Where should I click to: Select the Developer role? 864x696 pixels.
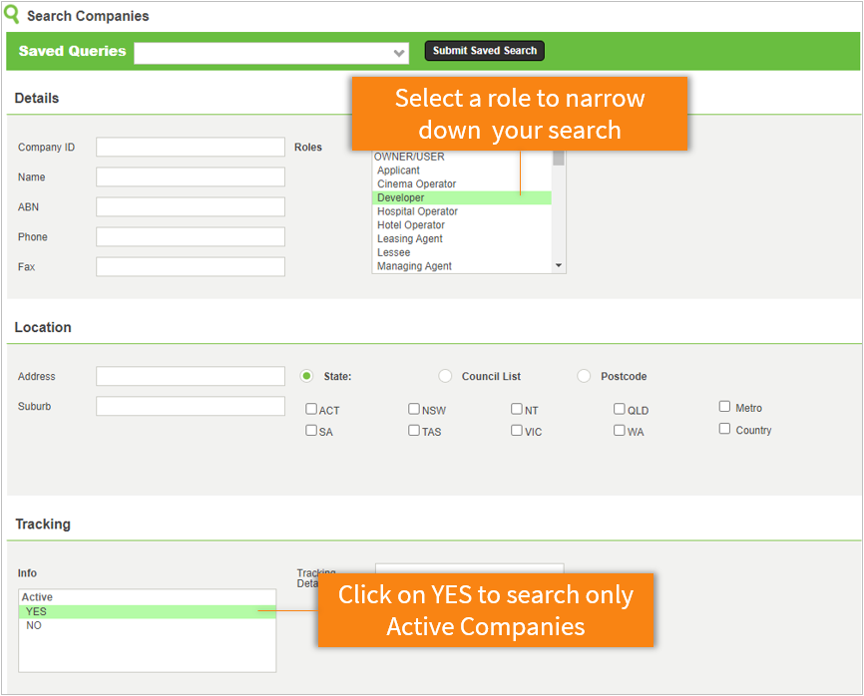point(462,197)
